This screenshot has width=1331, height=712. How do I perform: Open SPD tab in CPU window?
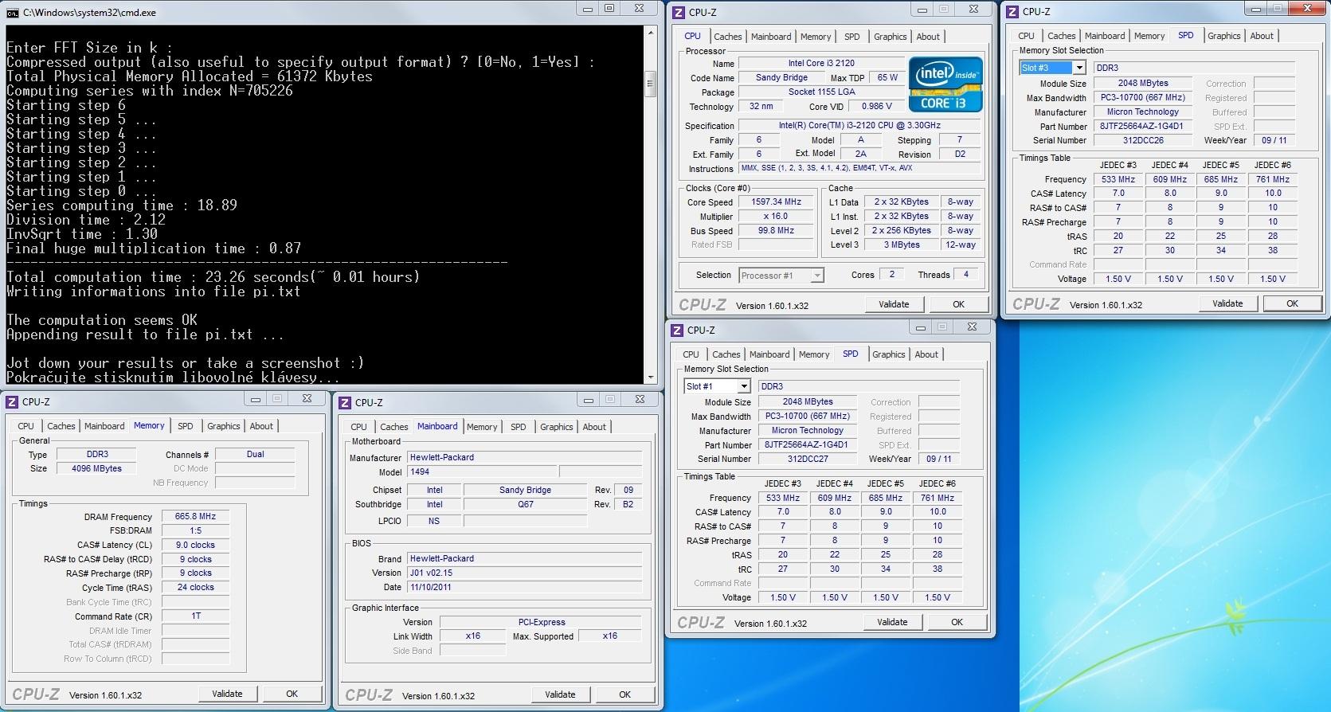click(x=851, y=37)
